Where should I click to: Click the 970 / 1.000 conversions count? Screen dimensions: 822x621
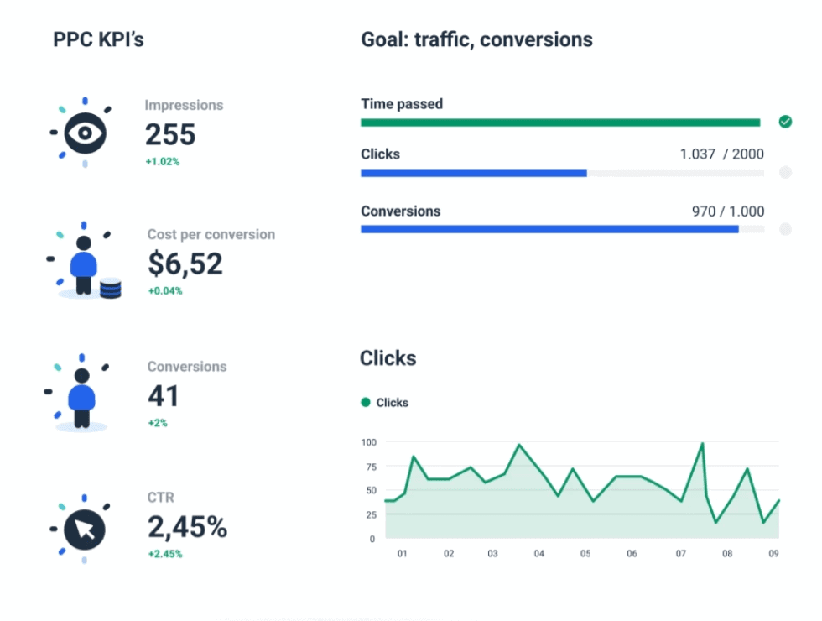click(x=728, y=211)
